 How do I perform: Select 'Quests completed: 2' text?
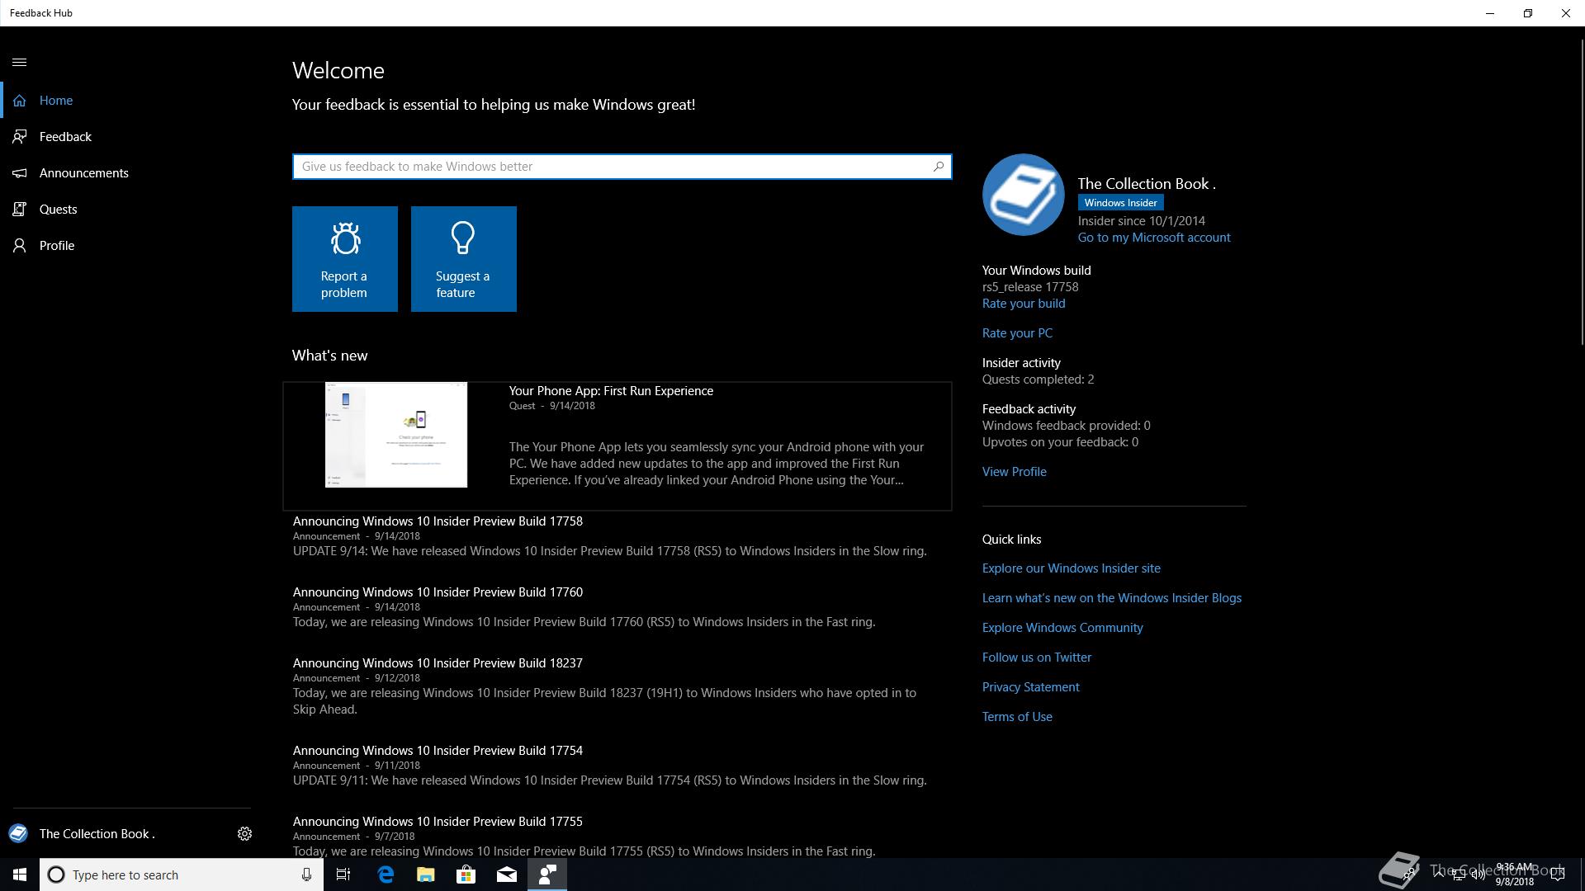tap(1038, 379)
